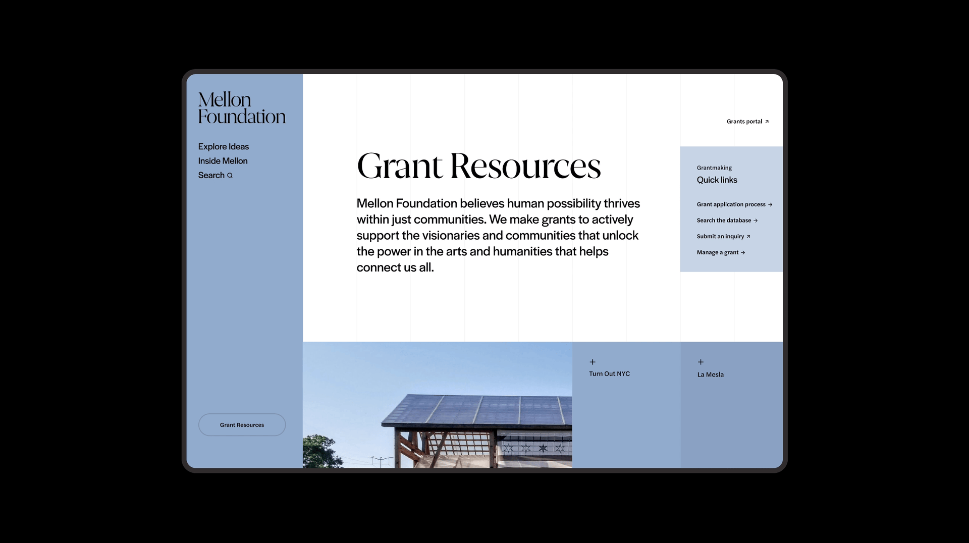
Task: Open Search the database link
Action: pos(727,221)
